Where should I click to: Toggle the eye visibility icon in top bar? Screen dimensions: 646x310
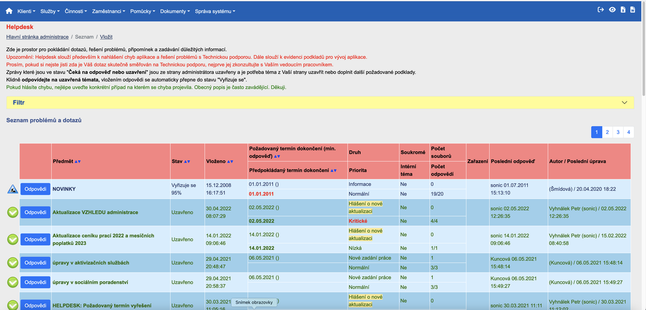click(x=612, y=10)
